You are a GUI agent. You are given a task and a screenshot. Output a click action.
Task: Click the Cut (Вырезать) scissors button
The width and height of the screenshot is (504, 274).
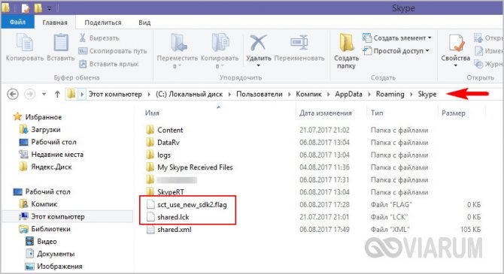pyautogui.click(x=99, y=38)
